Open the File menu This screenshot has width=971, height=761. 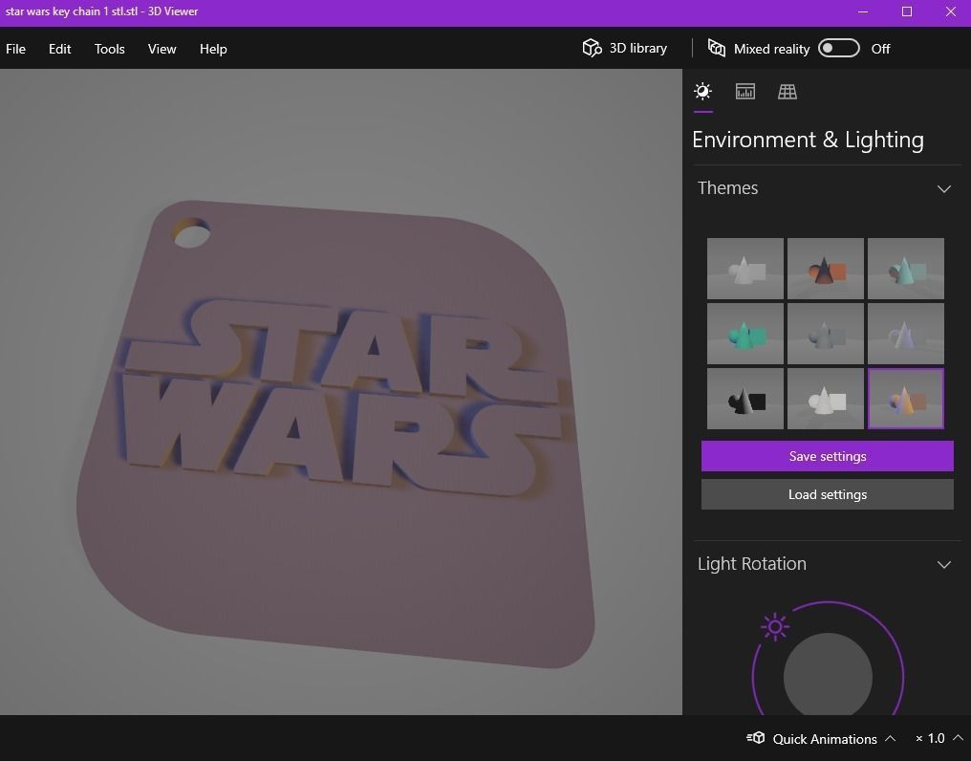tap(15, 49)
